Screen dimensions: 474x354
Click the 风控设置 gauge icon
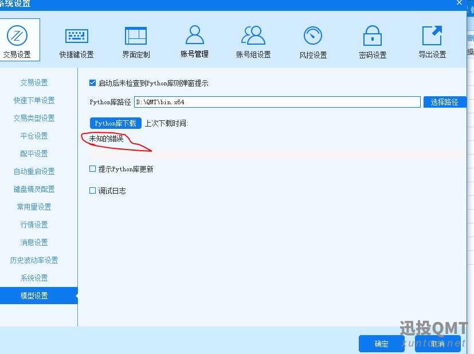[313, 37]
